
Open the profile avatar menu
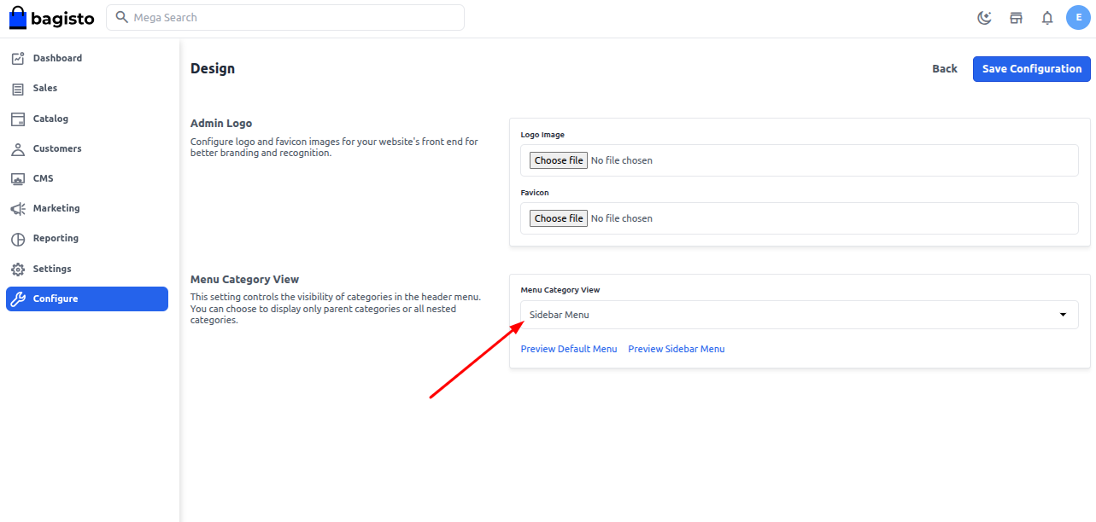(1078, 17)
